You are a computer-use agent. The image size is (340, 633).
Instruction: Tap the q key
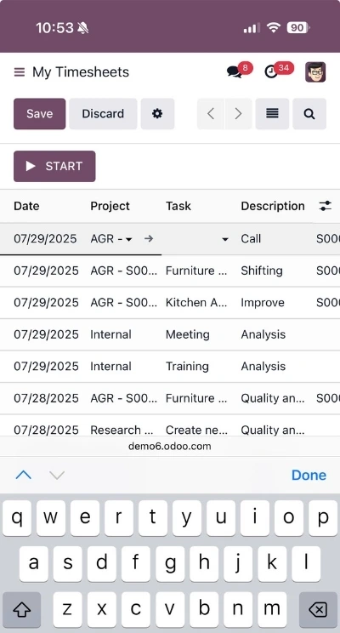pos(17,518)
